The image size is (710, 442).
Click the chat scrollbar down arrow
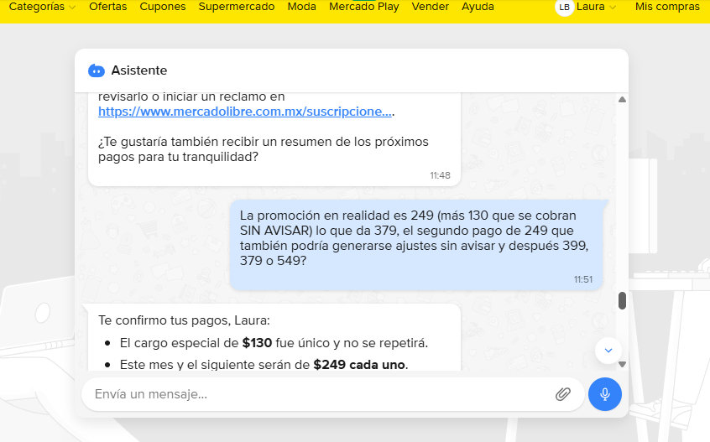(x=622, y=364)
